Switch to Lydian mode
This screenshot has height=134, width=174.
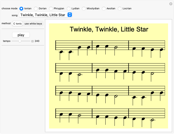[69, 8]
